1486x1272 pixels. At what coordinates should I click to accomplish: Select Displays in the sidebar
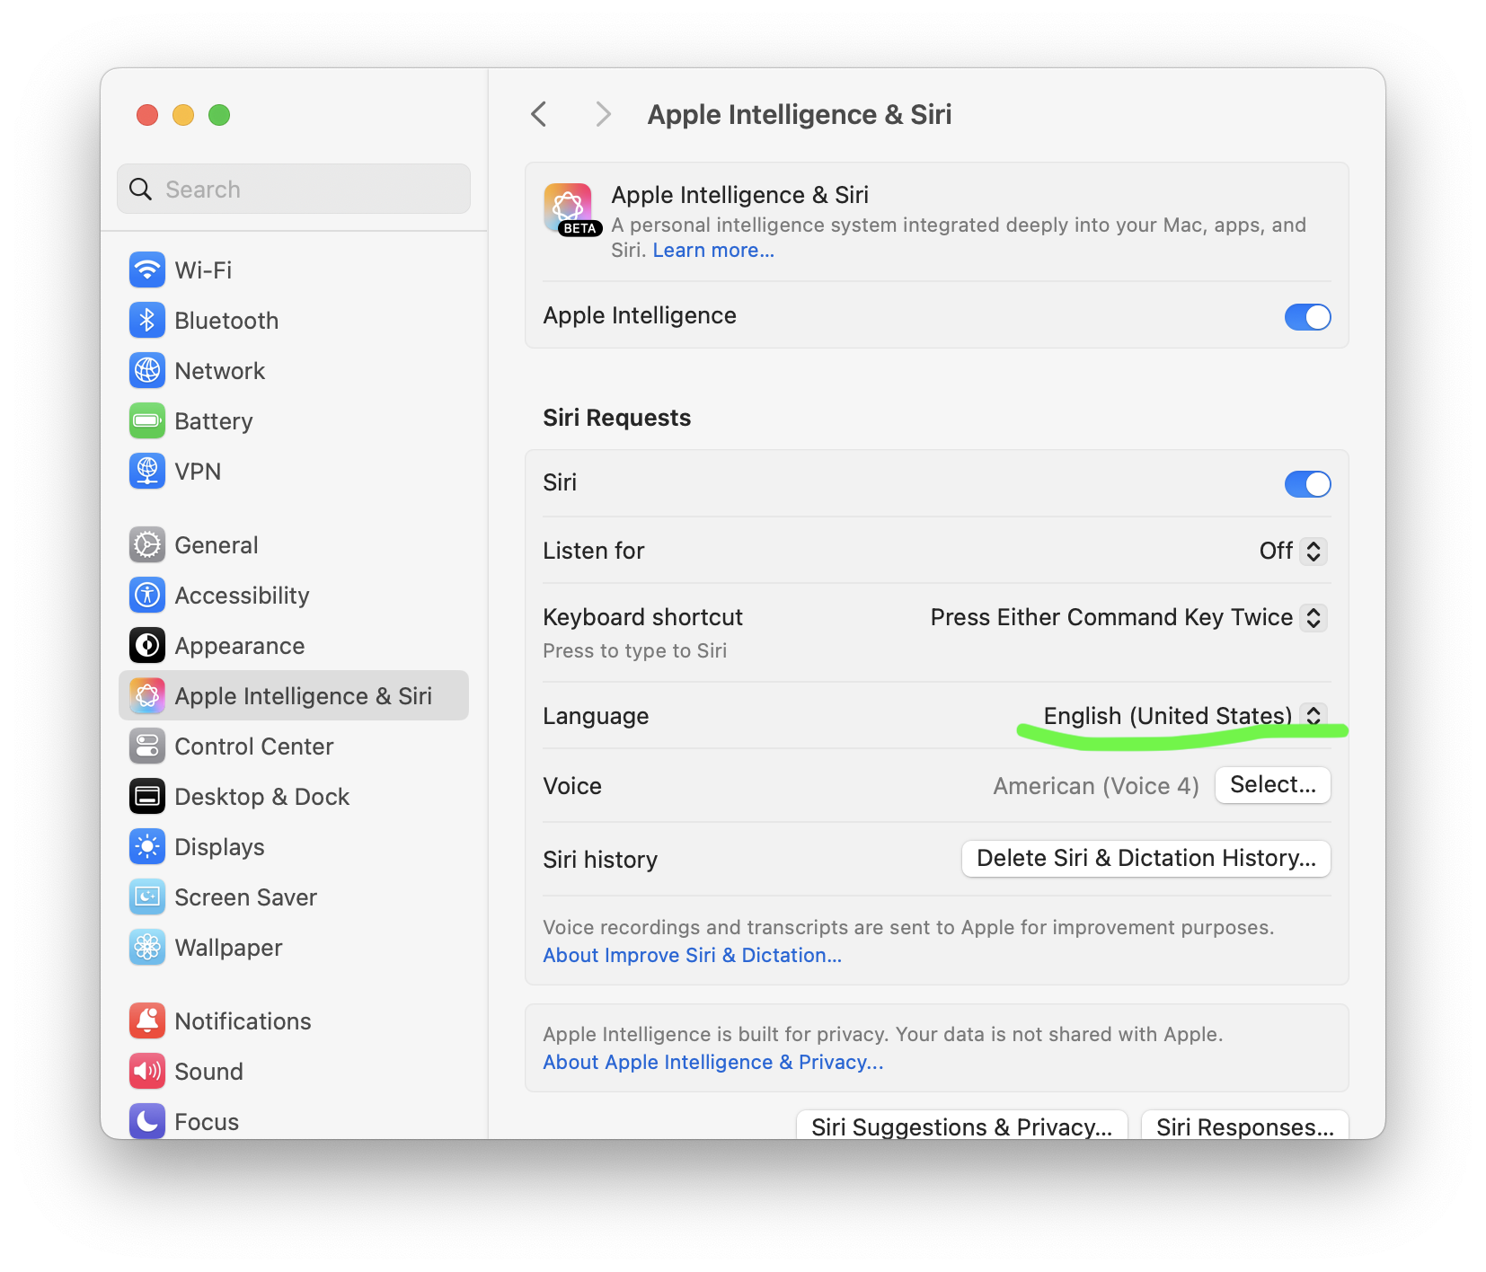pyautogui.click(x=294, y=846)
